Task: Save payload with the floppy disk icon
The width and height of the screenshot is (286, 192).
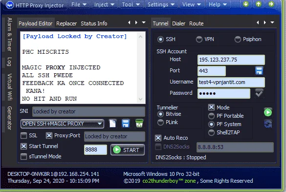Action: click(126, 124)
